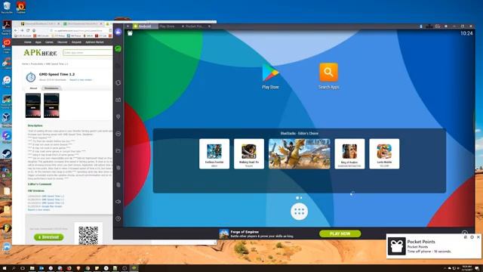Switch to the Play Store tab in BlueStacks

[x=167, y=26]
